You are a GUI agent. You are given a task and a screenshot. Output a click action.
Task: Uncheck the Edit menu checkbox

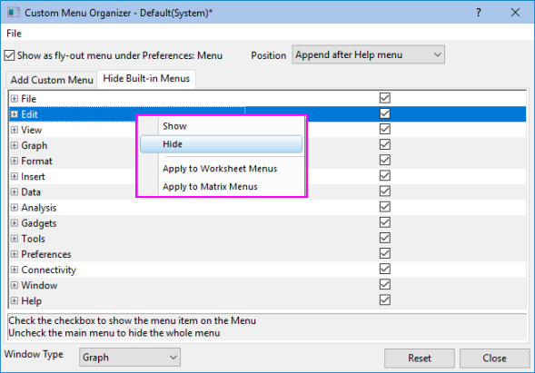[385, 113]
